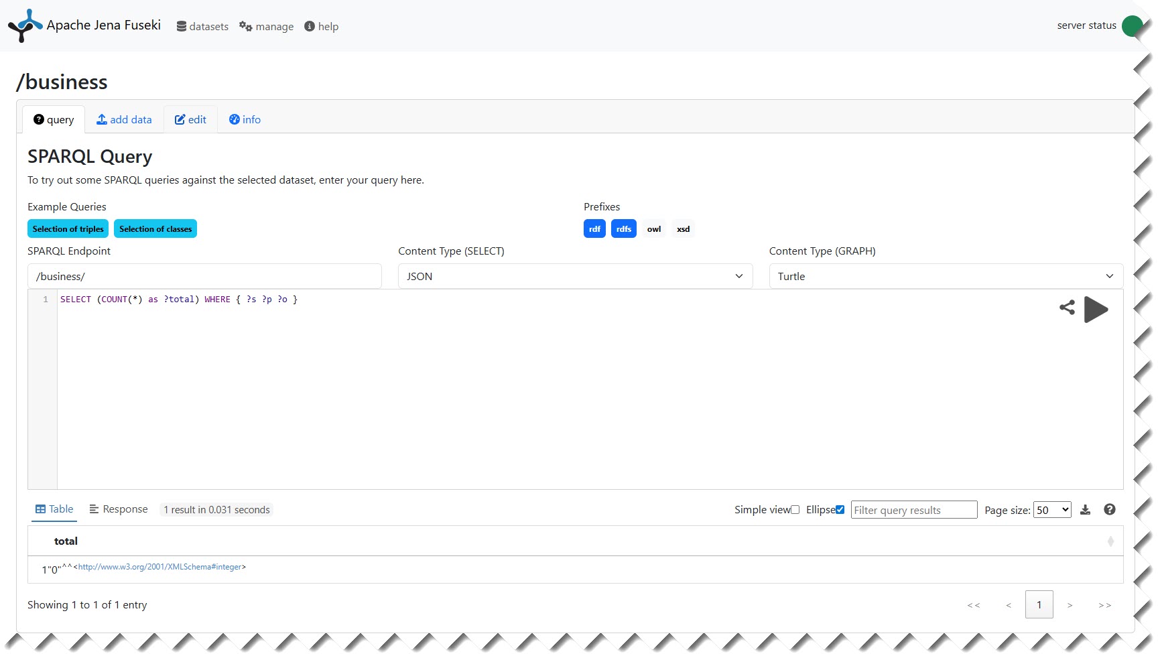Click the share query icon

pos(1067,308)
